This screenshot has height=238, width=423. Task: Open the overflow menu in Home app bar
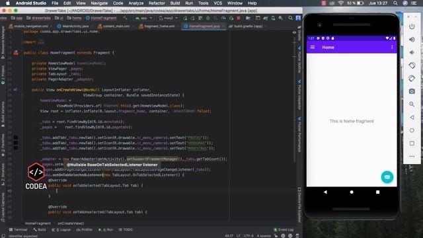(x=392, y=47)
